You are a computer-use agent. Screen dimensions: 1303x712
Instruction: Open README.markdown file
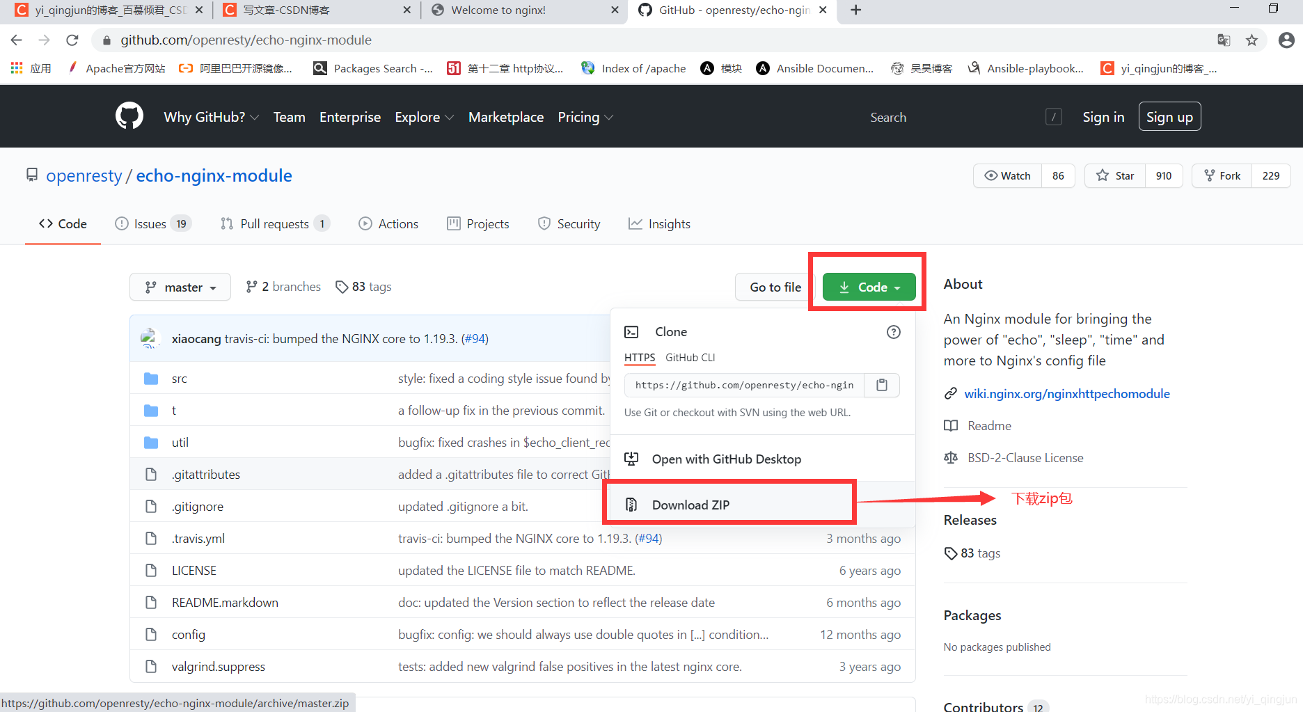click(x=225, y=603)
